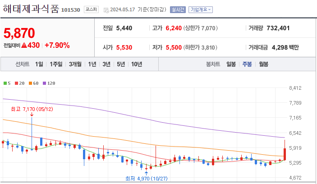
Task: Show the 1년 line chart
Action: pos(92,64)
